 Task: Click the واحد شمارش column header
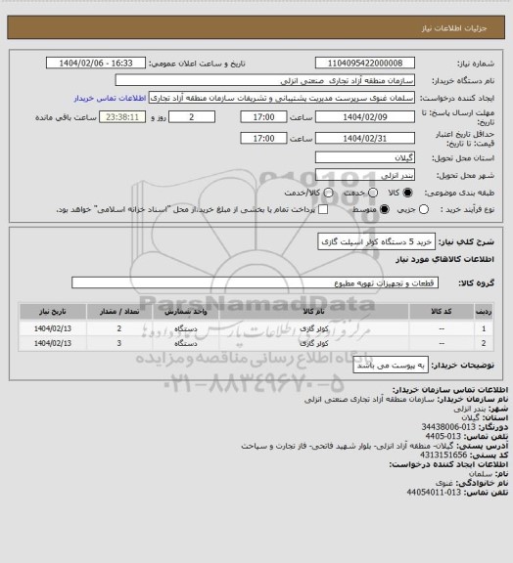[186, 311]
